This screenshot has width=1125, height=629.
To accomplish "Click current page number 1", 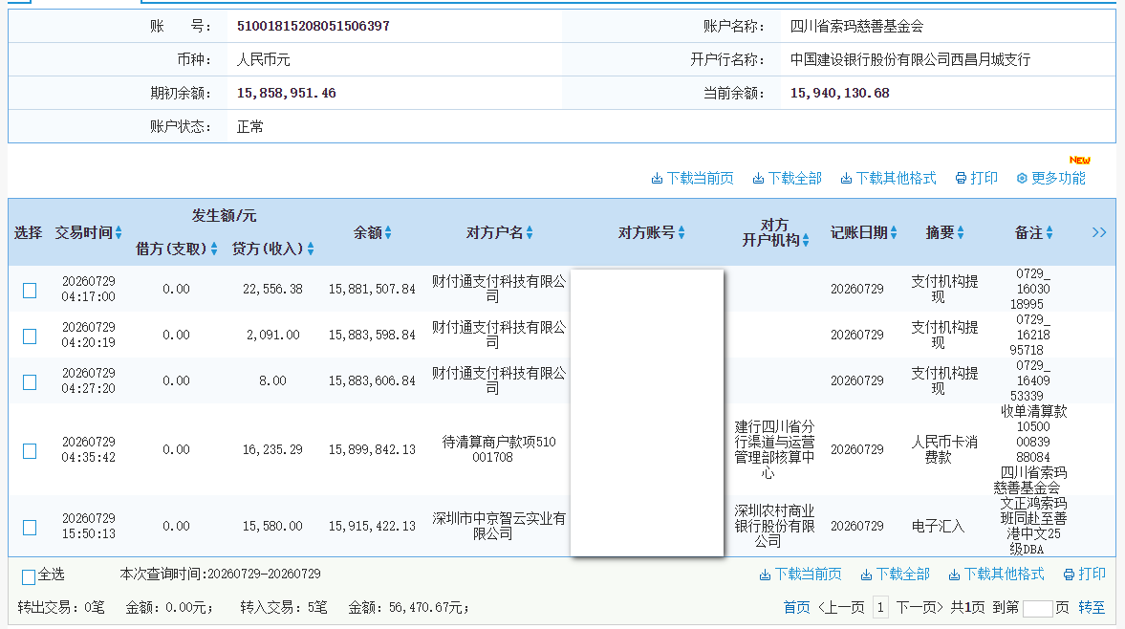I will tap(880, 607).
